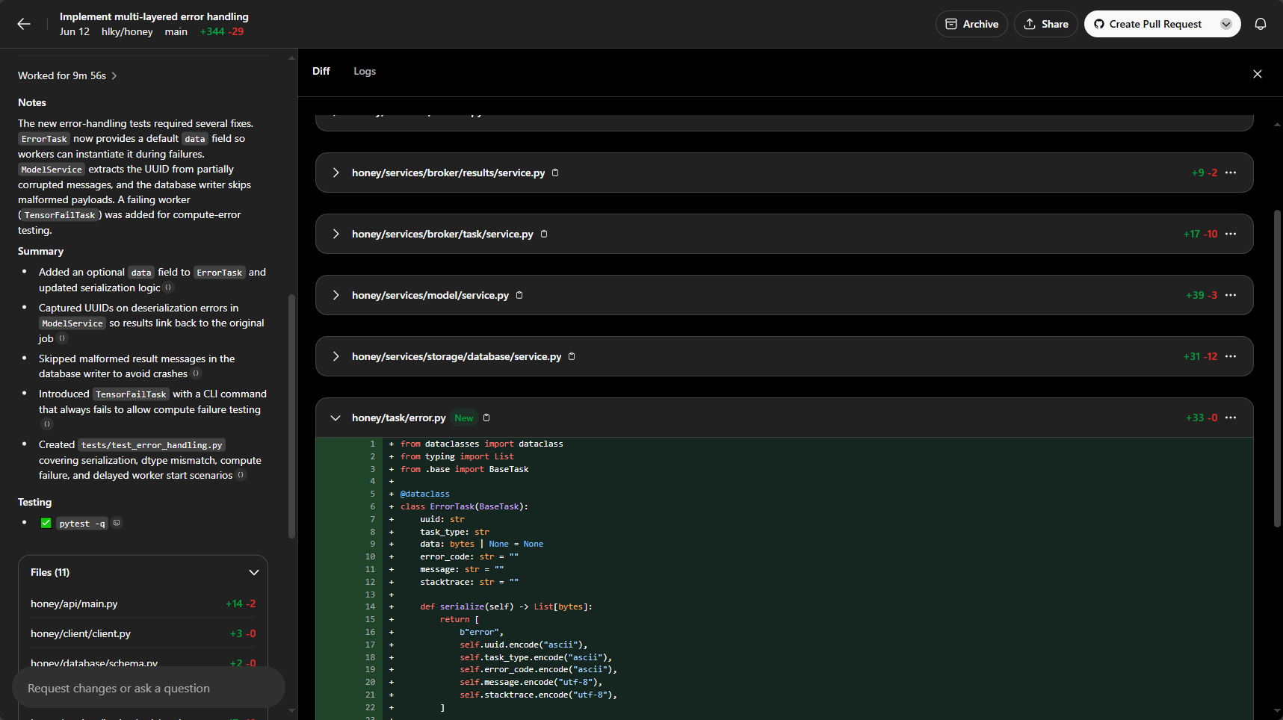Viewport: 1283px width, 720px height.
Task: Expand honey/services/broker/results/service.py diff
Action: (336, 173)
